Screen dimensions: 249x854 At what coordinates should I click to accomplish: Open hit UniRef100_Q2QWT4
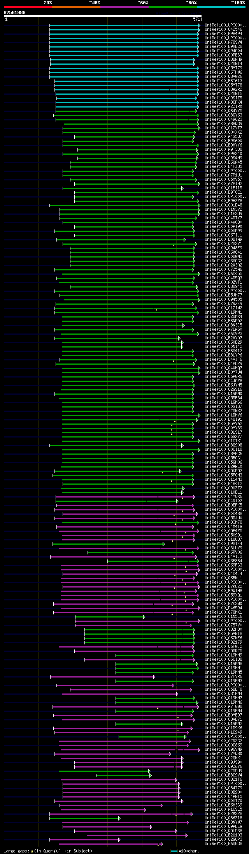223,64
